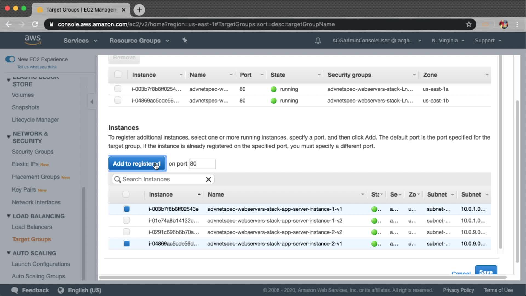
Task: Collapse the Load Balancing sidebar section
Action: pyautogui.click(x=8, y=216)
